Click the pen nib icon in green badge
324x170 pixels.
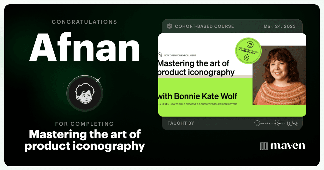247,57
